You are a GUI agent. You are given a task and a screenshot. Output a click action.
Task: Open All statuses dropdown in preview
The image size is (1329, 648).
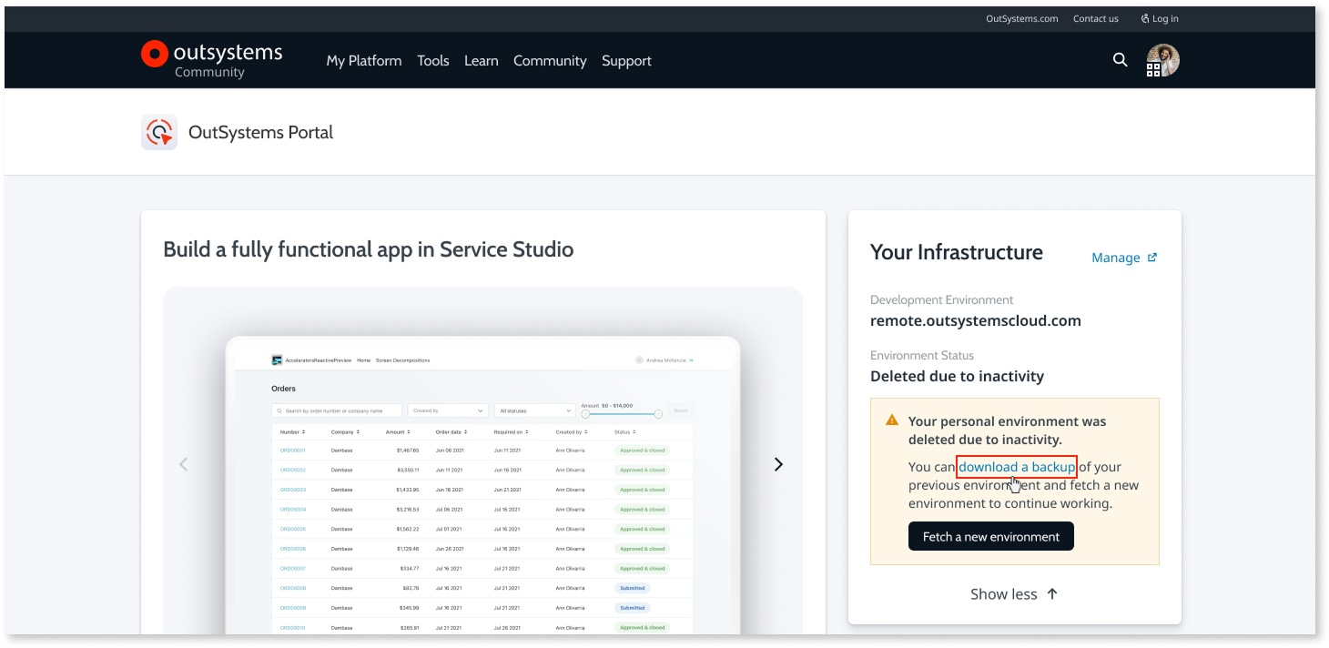click(536, 410)
